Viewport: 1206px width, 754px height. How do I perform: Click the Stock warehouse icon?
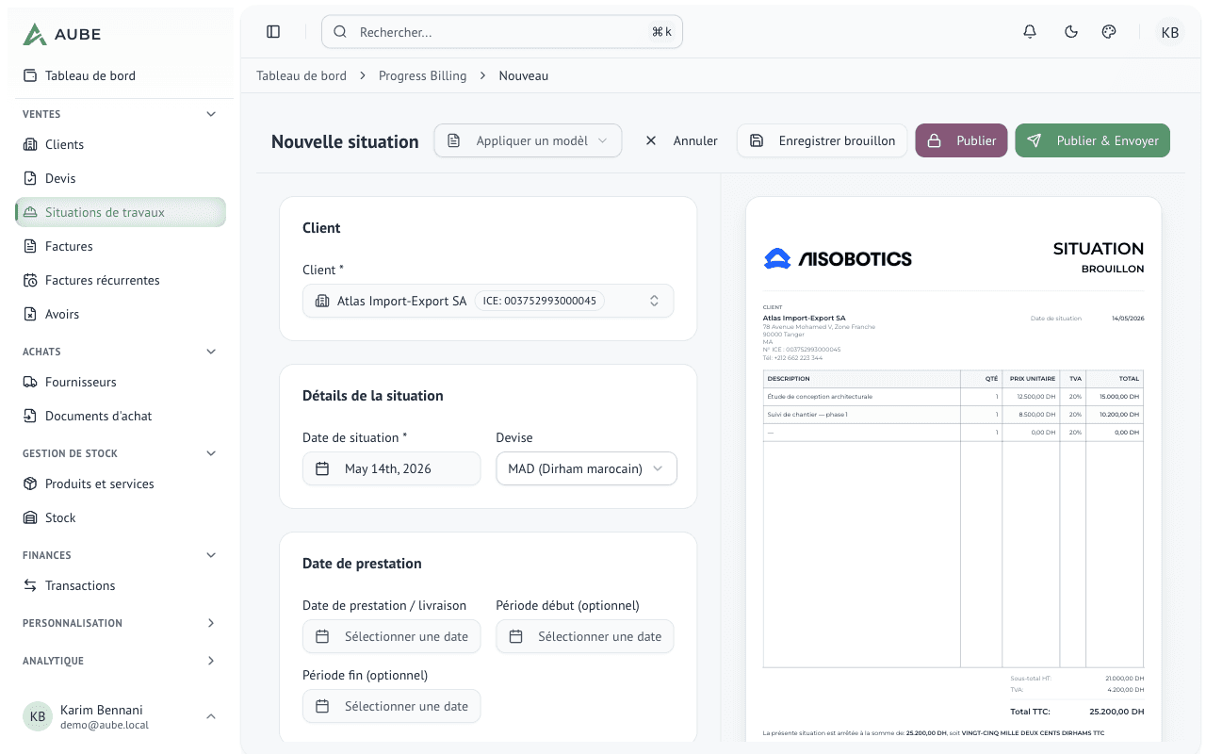[30, 517]
